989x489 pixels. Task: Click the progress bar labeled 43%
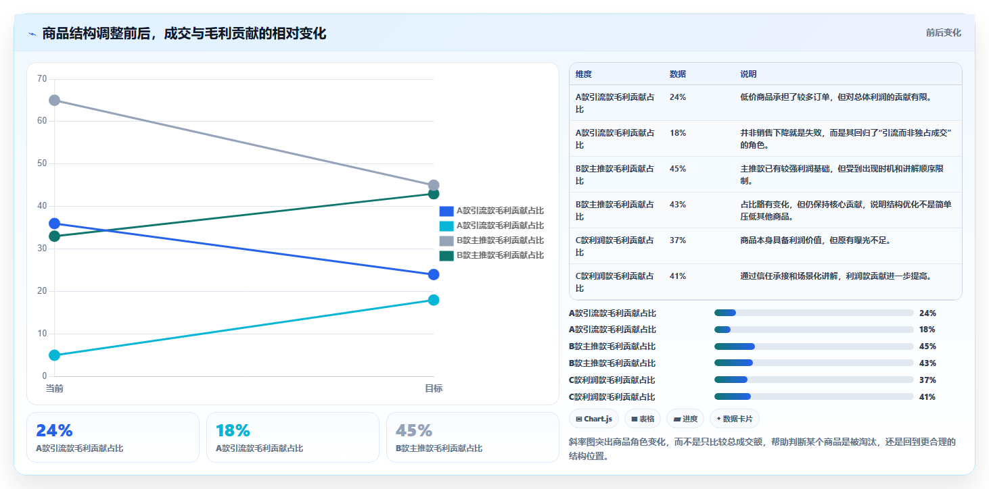[x=814, y=363]
